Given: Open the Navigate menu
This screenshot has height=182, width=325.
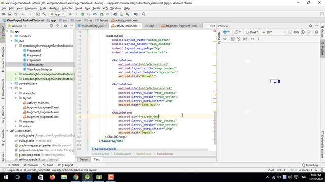Looking at the screenshot, I should click(31, 8).
